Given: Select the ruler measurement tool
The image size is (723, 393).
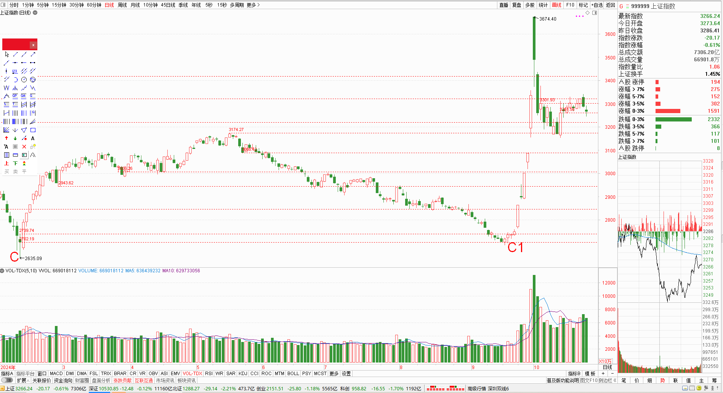Looking at the screenshot, I should (15, 155).
